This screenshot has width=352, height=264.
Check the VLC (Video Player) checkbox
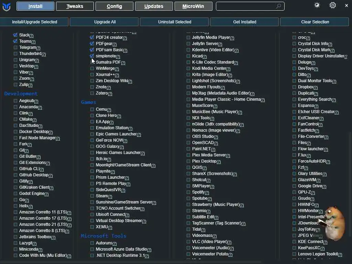[x=188, y=242]
